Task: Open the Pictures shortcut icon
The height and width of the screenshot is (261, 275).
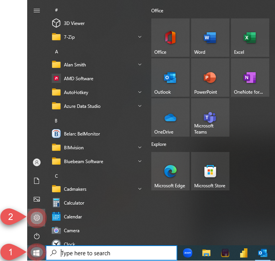Action: coord(37,199)
